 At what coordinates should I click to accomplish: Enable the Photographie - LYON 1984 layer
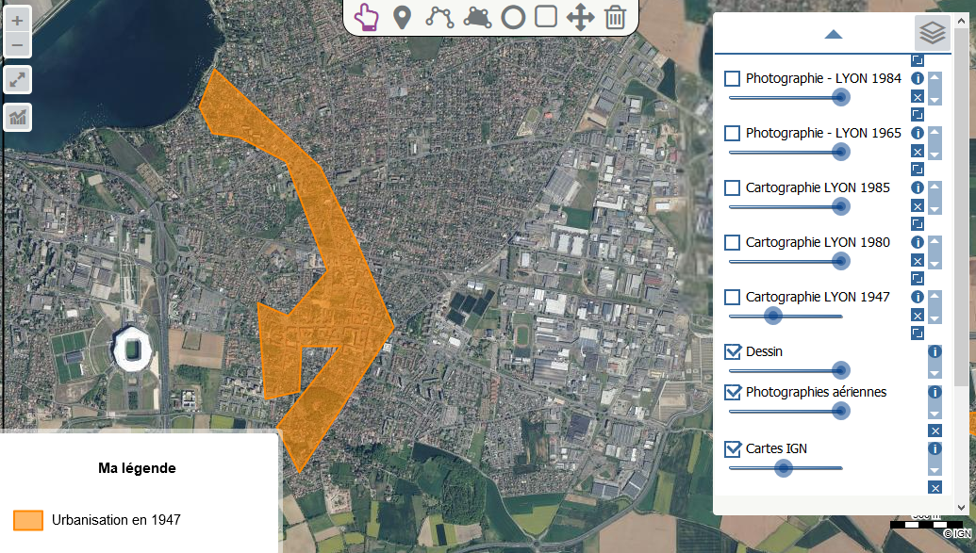point(733,78)
